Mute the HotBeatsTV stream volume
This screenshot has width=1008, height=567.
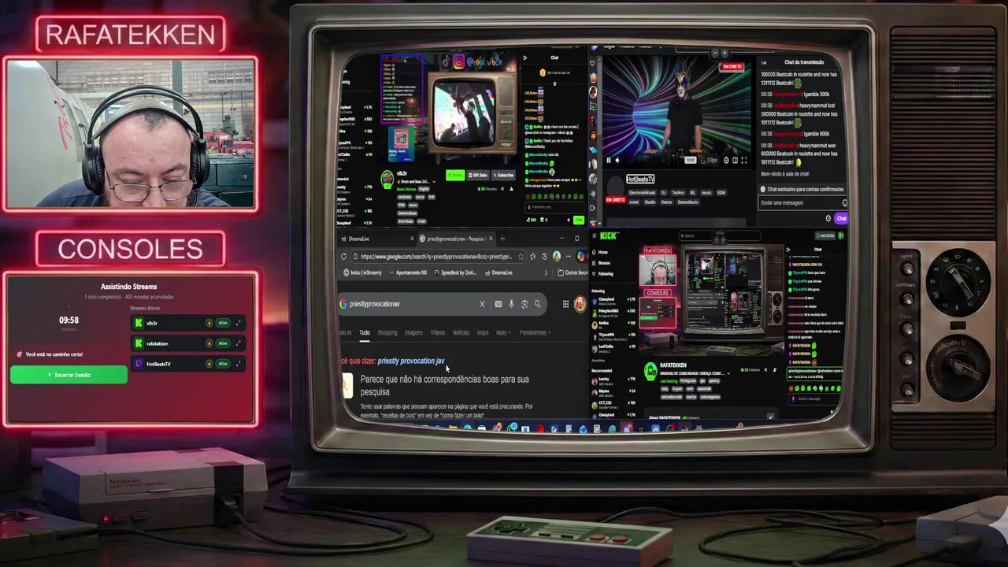click(x=617, y=161)
